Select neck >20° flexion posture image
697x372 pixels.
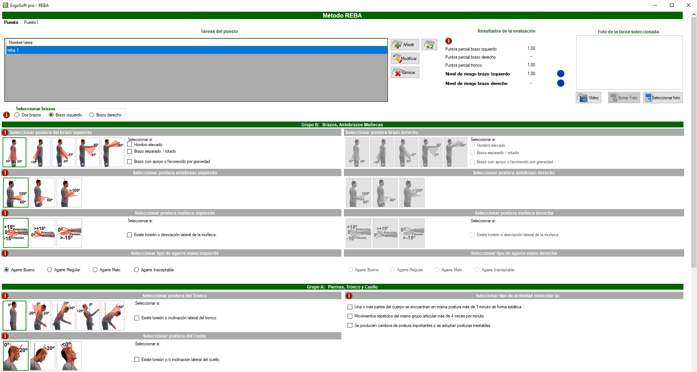coord(42,356)
